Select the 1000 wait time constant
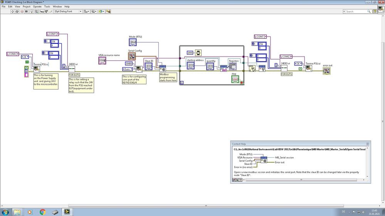Screen dimensions: 385x216 tap(190, 53)
